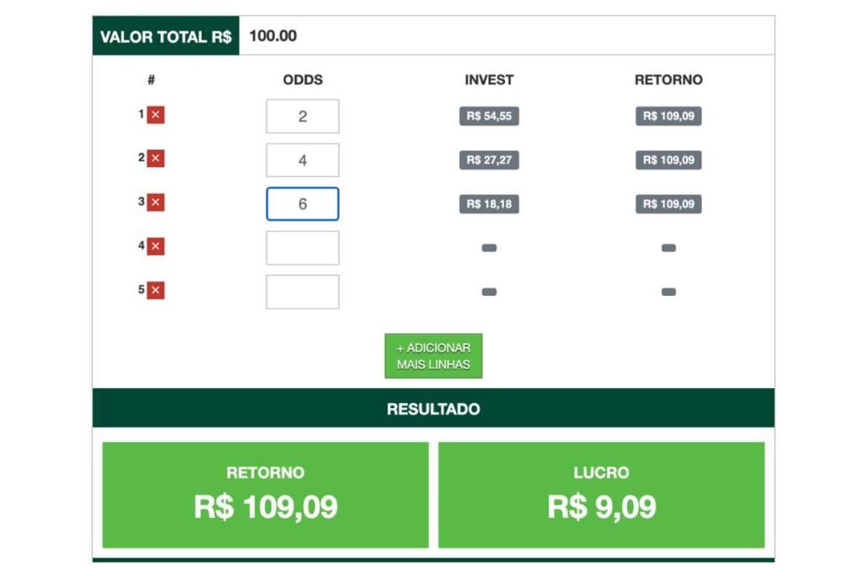Viewport: 863px width, 576px height.
Task: Click the R$ 18,18 invest badge
Action: tap(489, 204)
